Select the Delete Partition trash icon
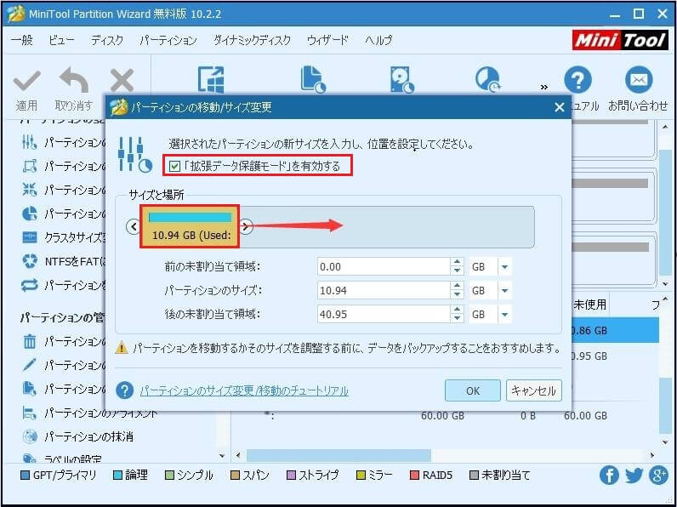The height and width of the screenshot is (507, 677). [30, 342]
